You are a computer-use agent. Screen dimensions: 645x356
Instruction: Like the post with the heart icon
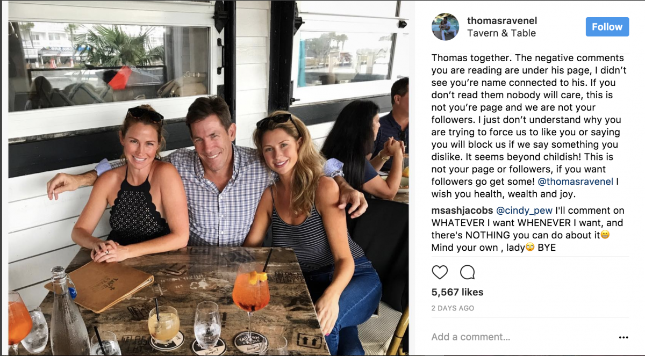440,272
